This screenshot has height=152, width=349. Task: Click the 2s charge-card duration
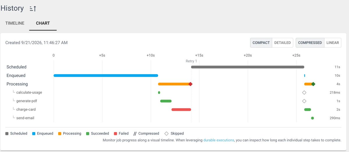tap(338, 110)
